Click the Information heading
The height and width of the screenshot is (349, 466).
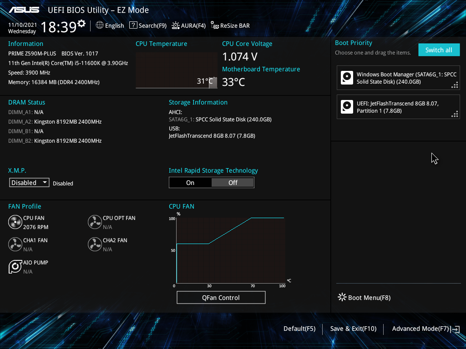coord(25,44)
